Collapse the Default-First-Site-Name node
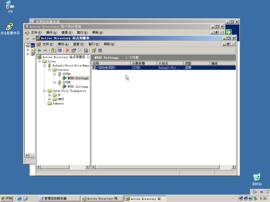The image size is (270, 202). [x=44, y=66]
